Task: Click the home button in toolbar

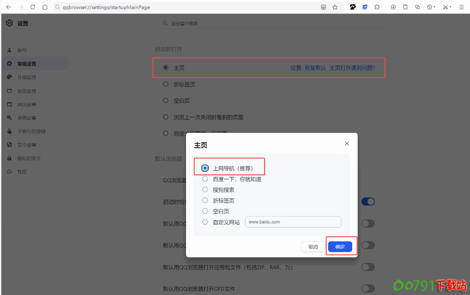Action: (45, 7)
